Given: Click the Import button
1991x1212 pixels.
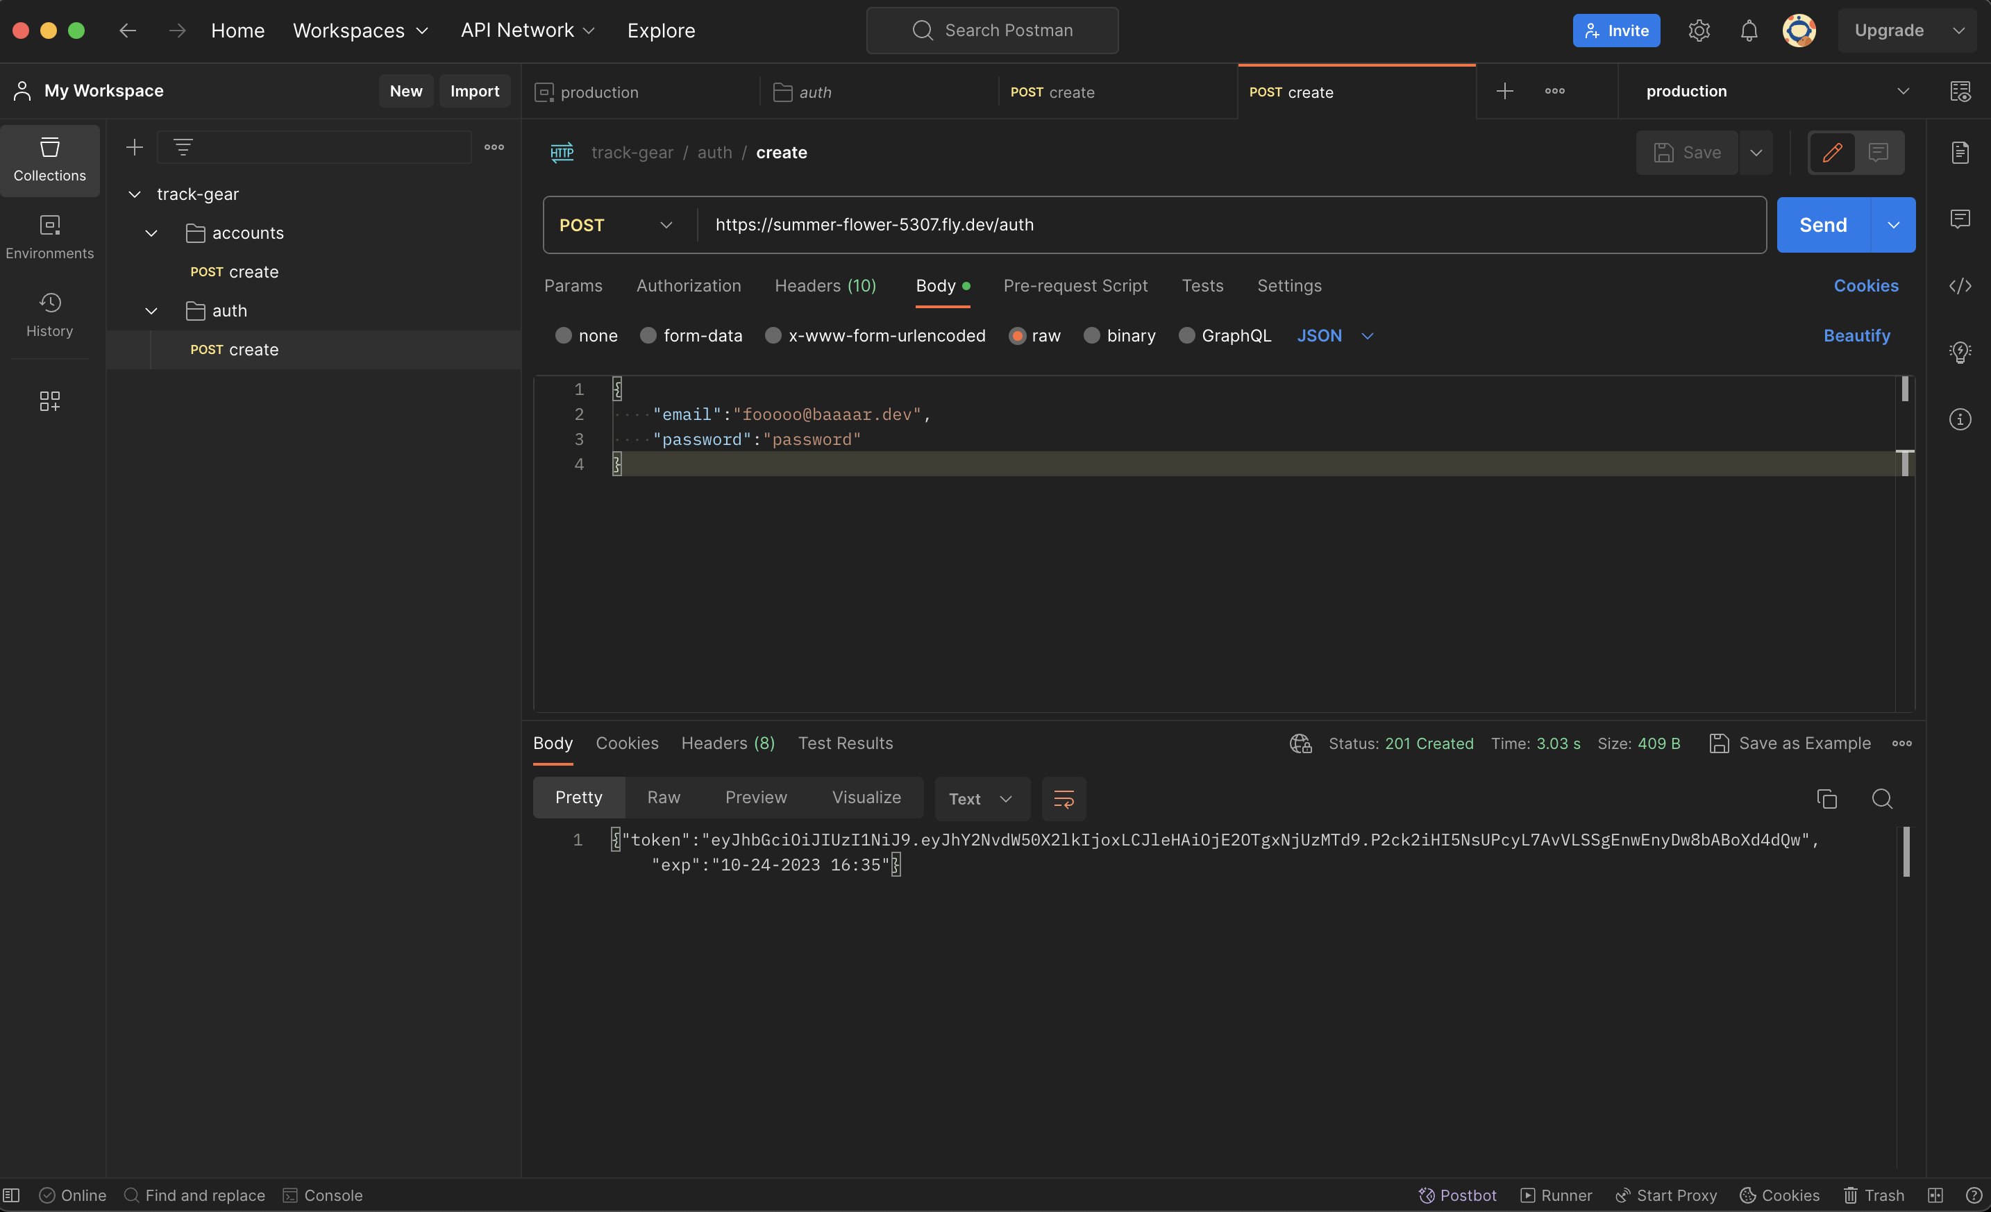Looking at the screenshot, I should [474, 90].
